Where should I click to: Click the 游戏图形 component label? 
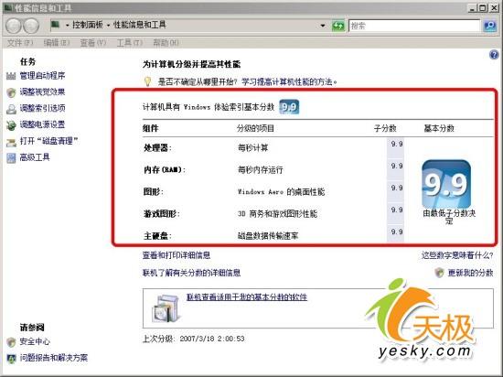161,214
